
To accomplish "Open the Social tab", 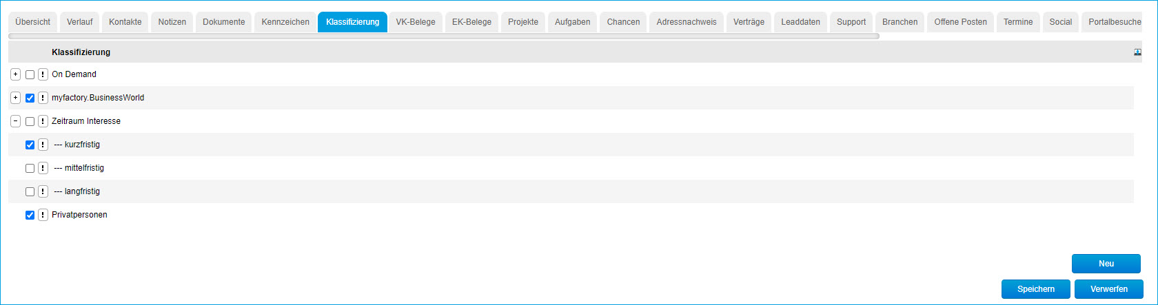I will (1061, 22).
